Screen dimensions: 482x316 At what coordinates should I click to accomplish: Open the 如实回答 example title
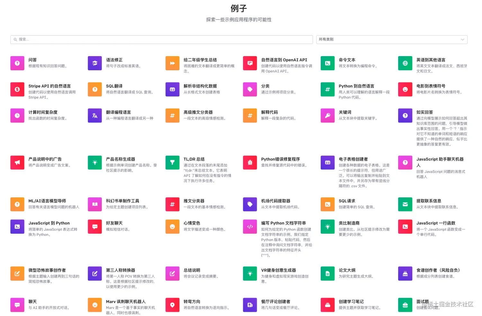point(424,112)
